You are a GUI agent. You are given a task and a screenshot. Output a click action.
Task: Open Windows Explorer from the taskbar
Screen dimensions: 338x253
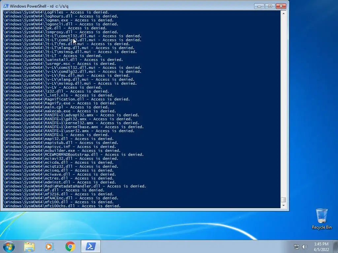coord(29,247)
